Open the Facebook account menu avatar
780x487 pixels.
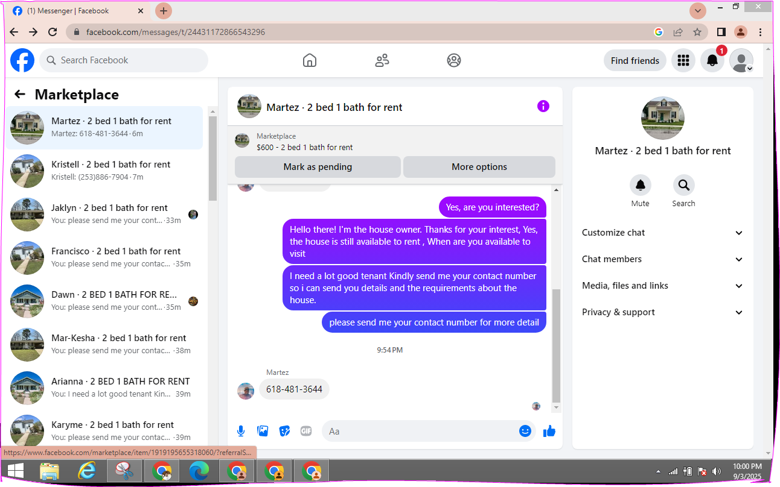[741, 60]
